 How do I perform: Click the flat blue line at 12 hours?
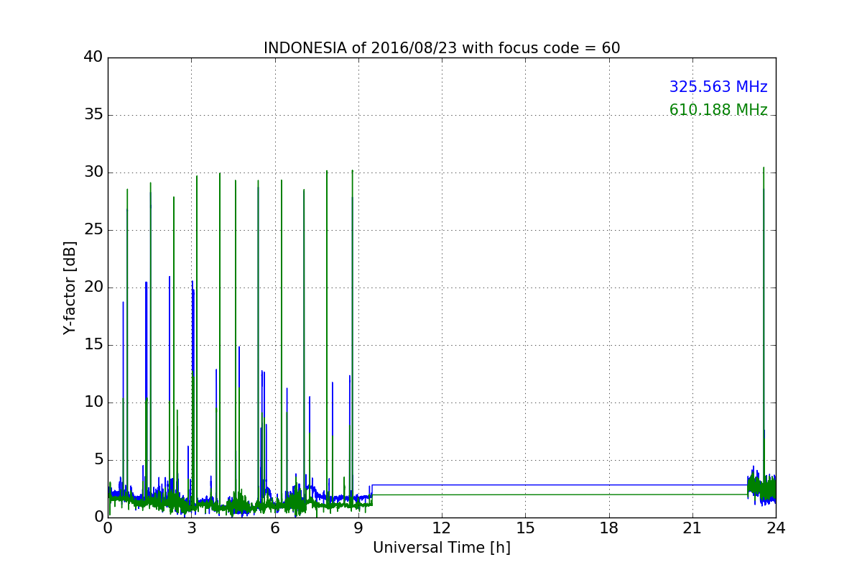point(442,485)
